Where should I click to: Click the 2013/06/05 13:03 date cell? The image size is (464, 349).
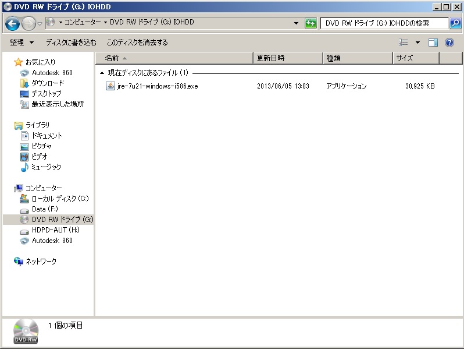click(x=283, y=86)
